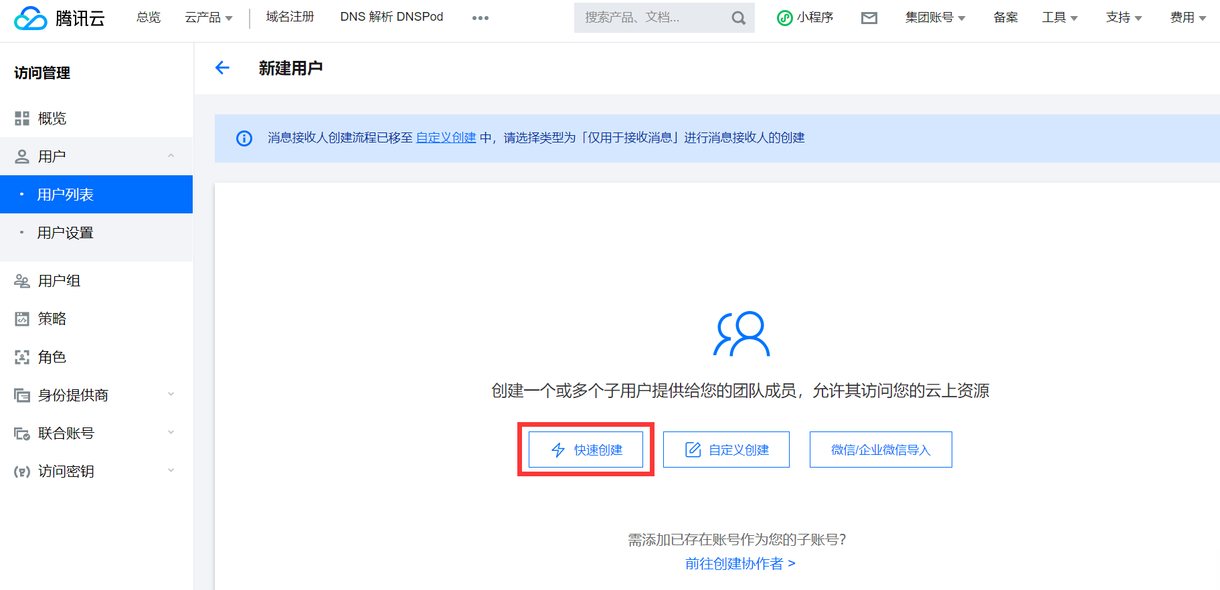The width and height of the screenshot is (1220, 590).
Task: Click the 快速创建 button
Action: pyautogui.click(x=586, y=450)
